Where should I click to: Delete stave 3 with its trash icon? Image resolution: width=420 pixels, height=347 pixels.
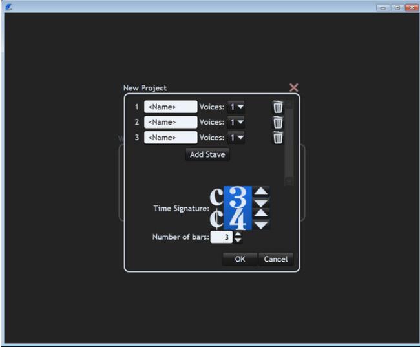[278, 137]
